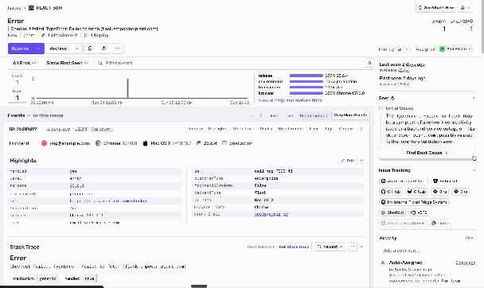
Task: Open the user email link in Highlights
Action: coord(271,214)
